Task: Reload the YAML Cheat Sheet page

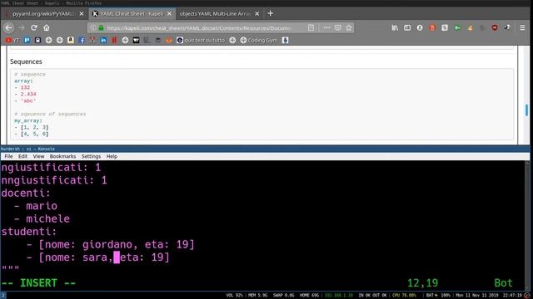Action: [34, 27]
